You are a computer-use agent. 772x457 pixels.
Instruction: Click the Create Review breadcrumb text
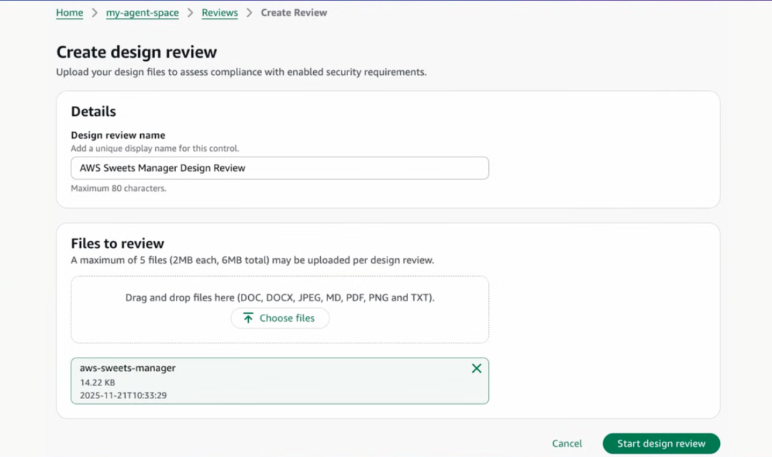[294, 13]
